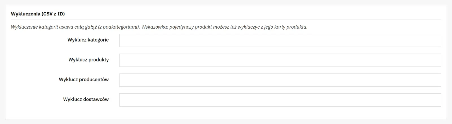Click the "Wyklucz produkty" label
452x124 pixels.
88,59
